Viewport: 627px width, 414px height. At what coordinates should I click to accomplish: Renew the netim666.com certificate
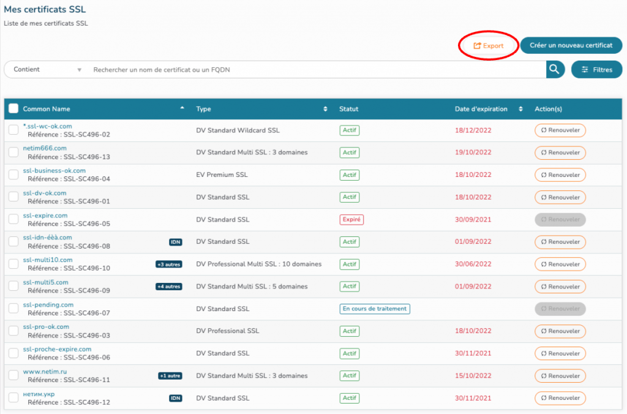560,152
